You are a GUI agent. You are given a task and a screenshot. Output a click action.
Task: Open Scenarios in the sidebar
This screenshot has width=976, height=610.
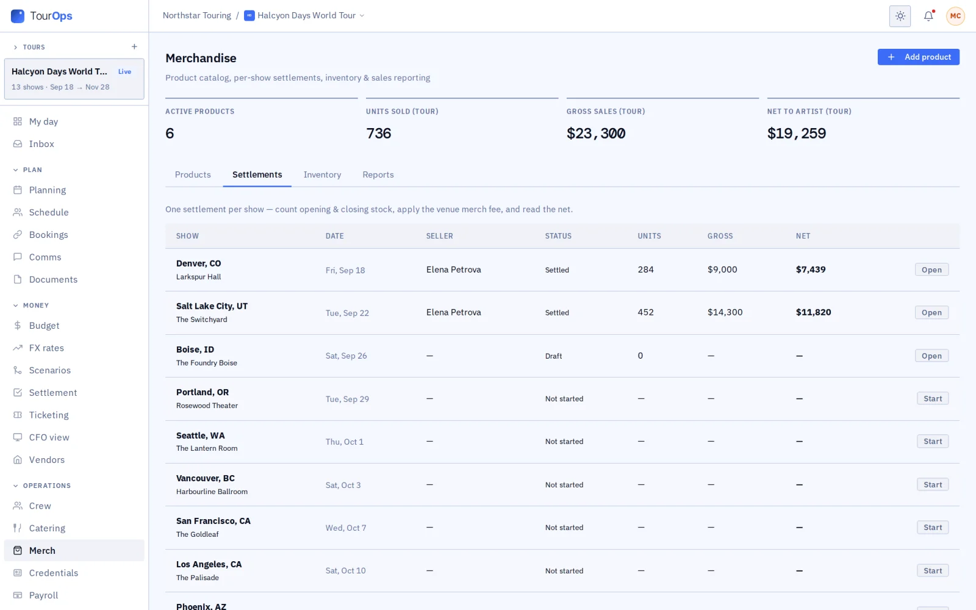pos(74,370)
